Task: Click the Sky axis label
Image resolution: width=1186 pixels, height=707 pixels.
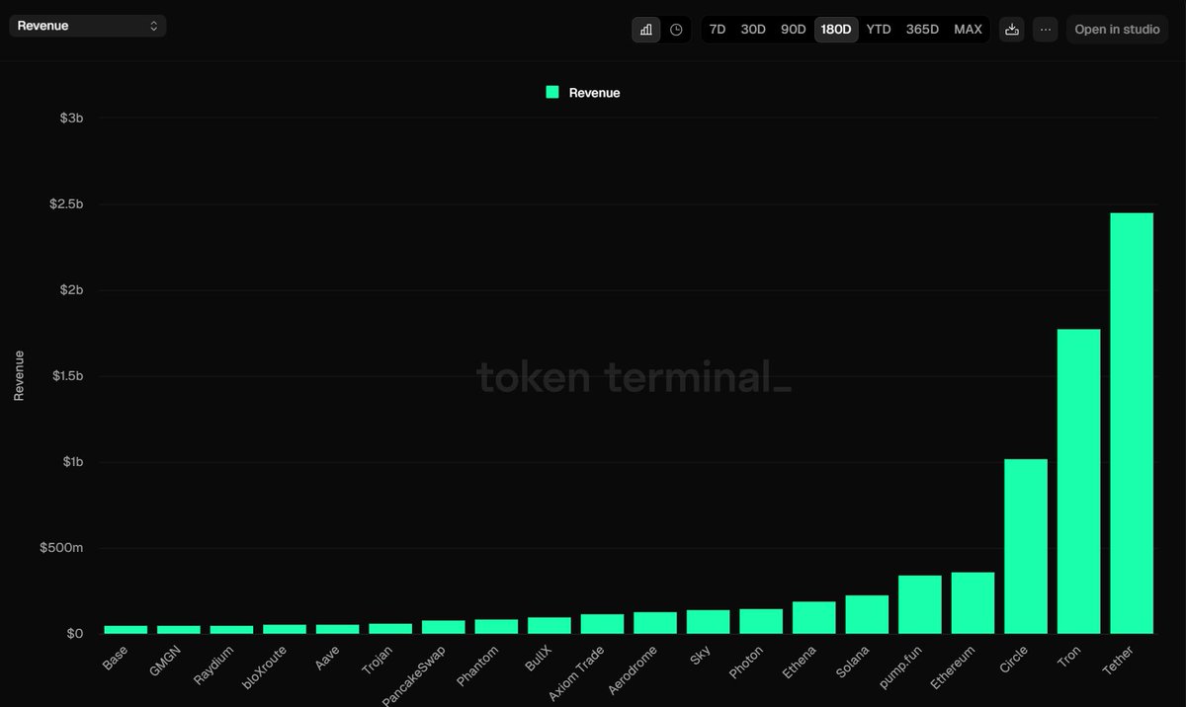Action: (701, 654)
